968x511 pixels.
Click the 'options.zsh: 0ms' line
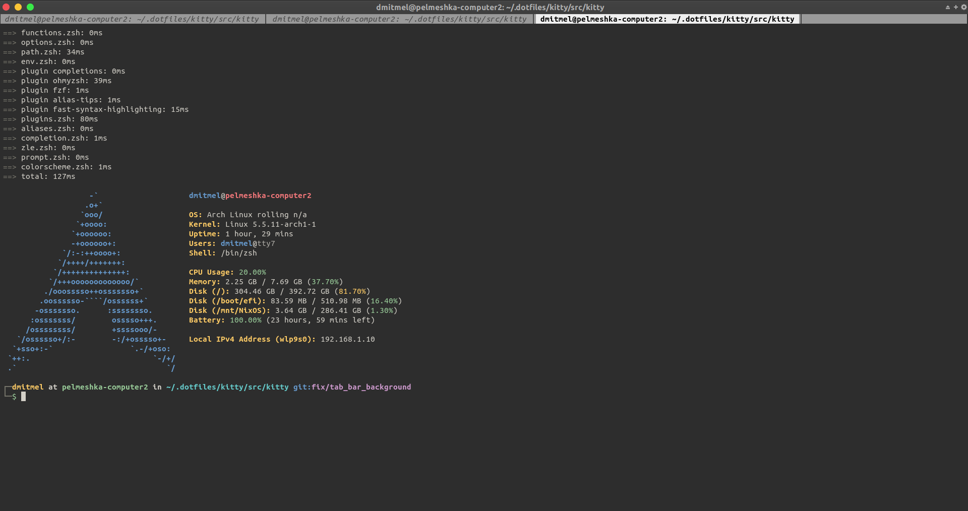[x=48, y=42]
